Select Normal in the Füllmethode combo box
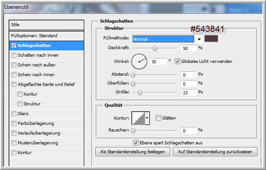This screenshot has width=266, height=170. (163, 39)
